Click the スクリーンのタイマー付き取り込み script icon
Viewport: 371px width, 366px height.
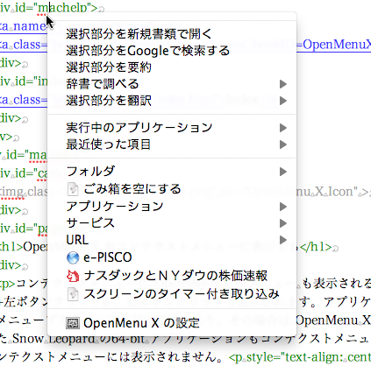[73, 294]
